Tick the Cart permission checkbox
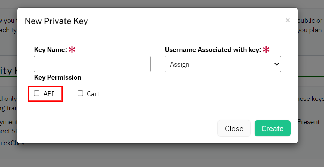324x167 pixels. click(x=80, y=93)
